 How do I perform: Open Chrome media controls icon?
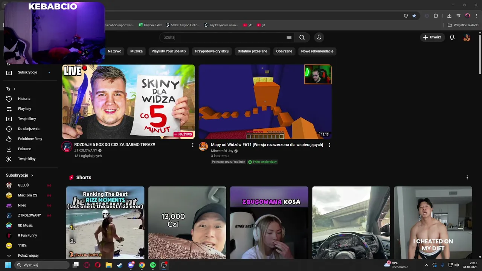tap(458, 16)
